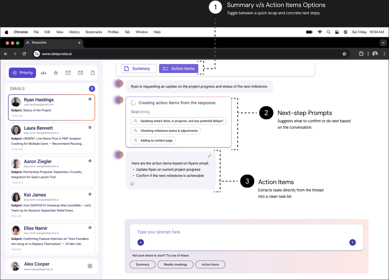Click the site info icon in address bar
Image resolution: width=389 pixels, height=280 pixels.
click(x=37, y=54)
